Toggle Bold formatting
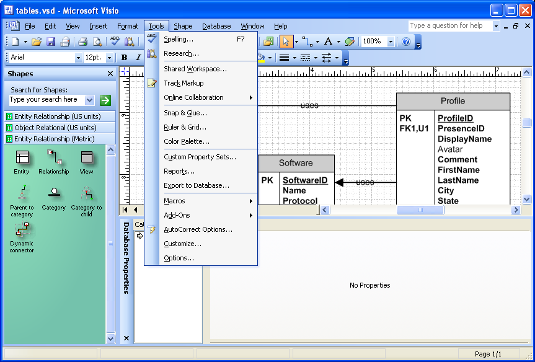The image size is (535, 362). pyautogui.click(x=124, y=58)
